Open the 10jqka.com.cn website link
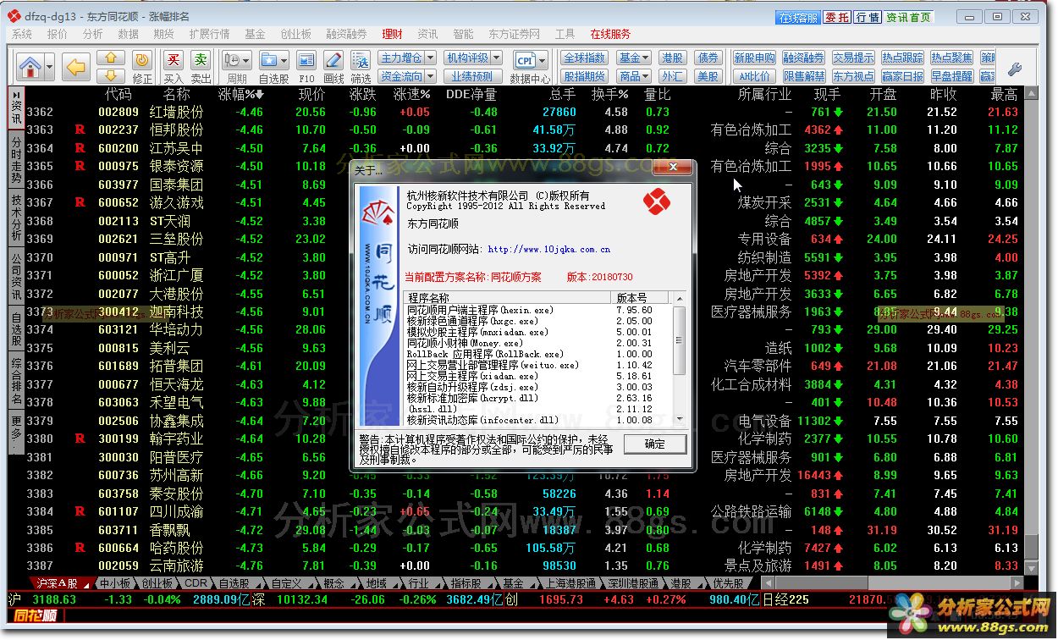The image size is (1058, 640). (549, 249)
